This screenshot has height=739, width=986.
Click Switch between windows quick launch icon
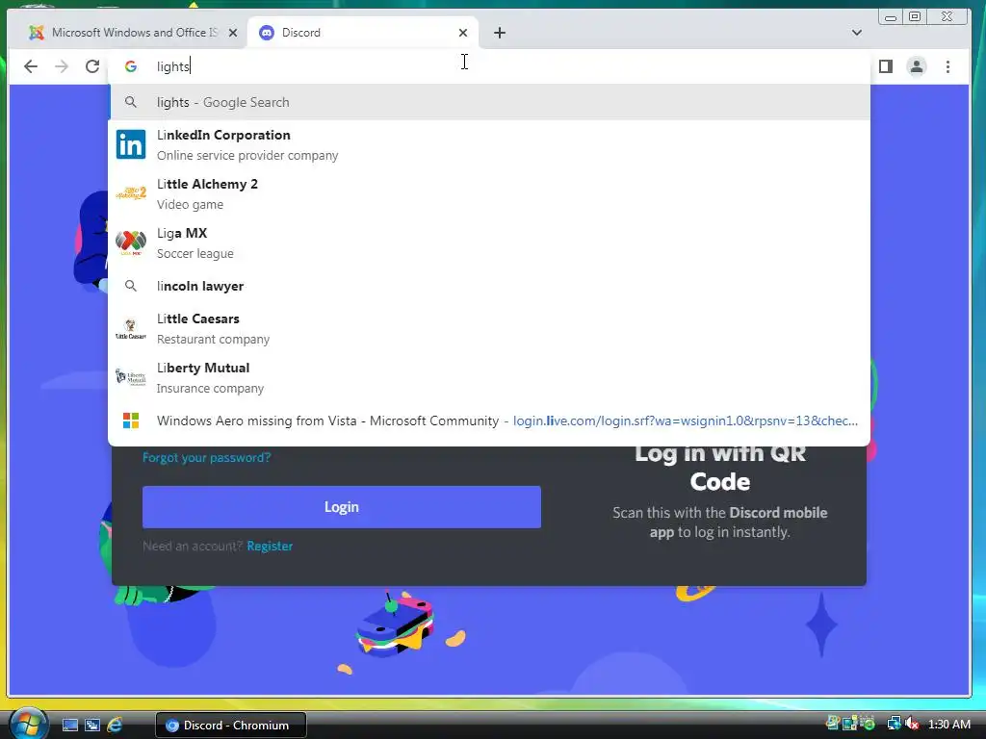tap(91, 726)
